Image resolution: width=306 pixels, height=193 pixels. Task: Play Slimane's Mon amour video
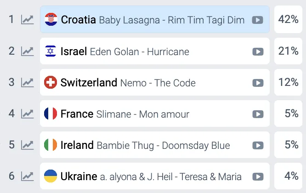[257, 114]
